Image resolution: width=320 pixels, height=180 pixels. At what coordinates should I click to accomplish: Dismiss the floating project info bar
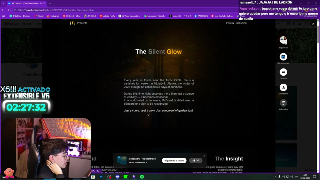coord(204,156)
